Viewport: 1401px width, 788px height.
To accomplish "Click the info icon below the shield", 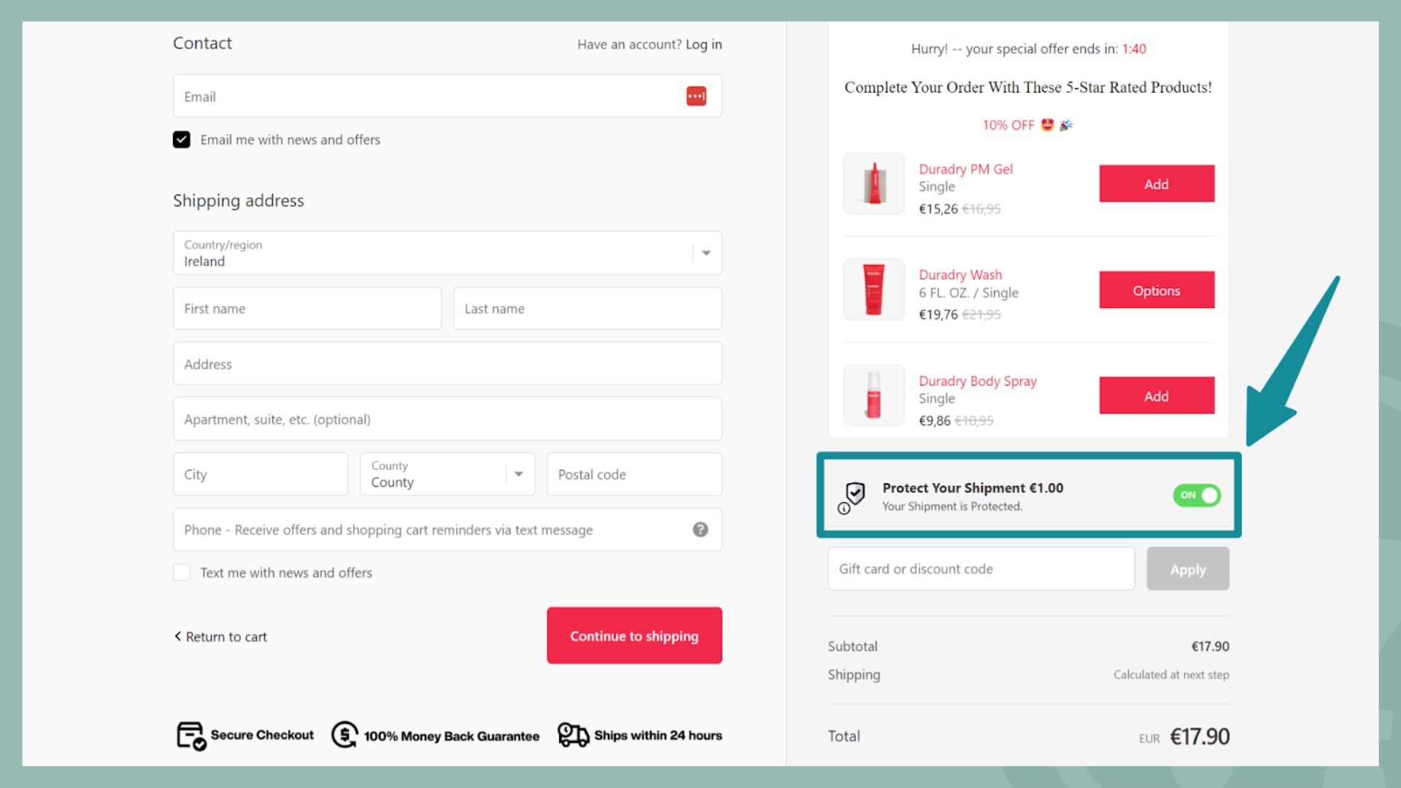I will 844,509.
